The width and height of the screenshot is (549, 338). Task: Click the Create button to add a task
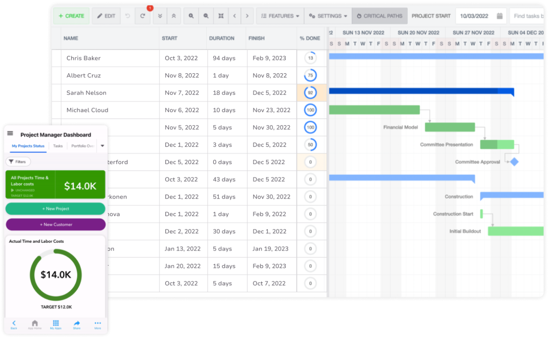pyautogui.click(x=71, y=16)
